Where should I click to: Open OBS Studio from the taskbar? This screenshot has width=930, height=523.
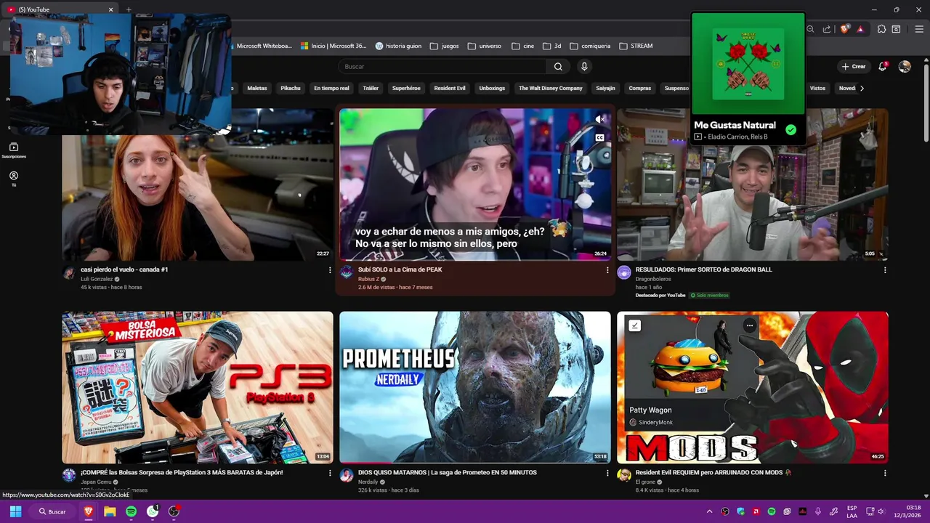tap(174, 511)
